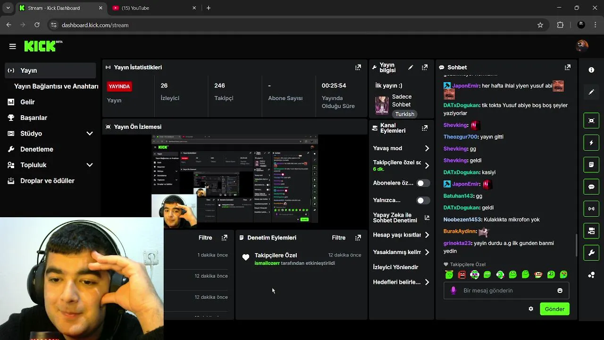Insert the mushroom-hat emote

point(538,274)
